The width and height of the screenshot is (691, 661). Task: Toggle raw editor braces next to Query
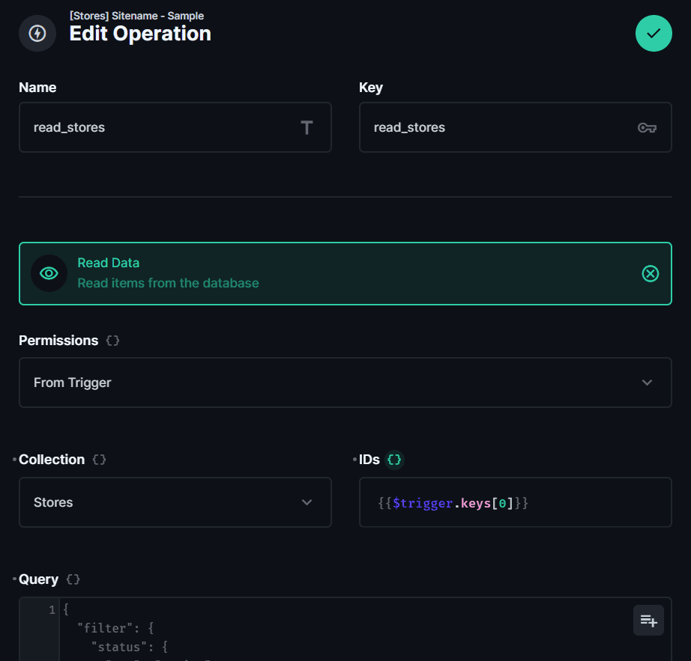click(x=73, y=579)
